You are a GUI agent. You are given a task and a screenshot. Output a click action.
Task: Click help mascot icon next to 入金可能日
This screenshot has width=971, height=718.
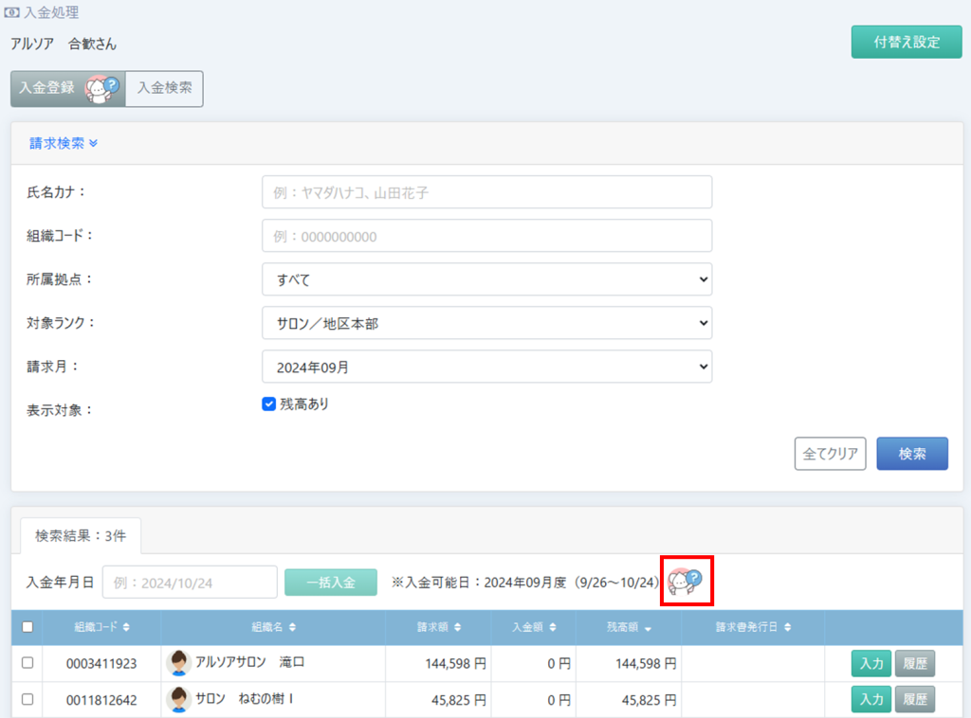[687, 580]
